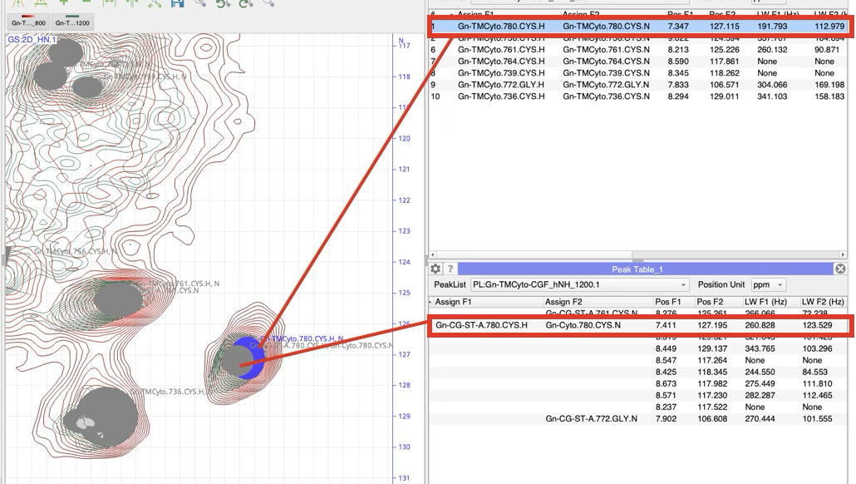Sort Peak Table_1 by Pos F1 column

pyautogui.click(x=668, y=302)
